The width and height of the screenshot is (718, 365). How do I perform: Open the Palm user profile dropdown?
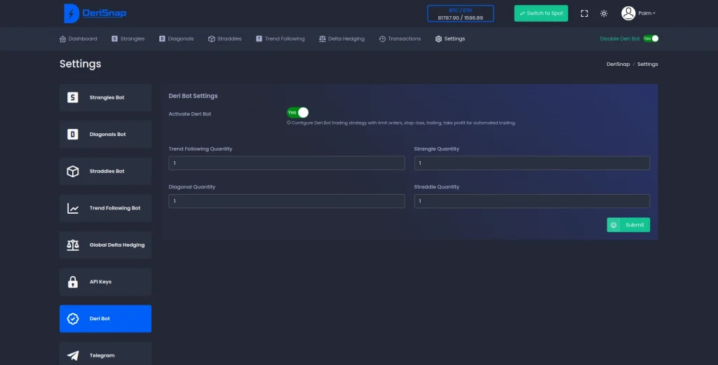point(638,13)
